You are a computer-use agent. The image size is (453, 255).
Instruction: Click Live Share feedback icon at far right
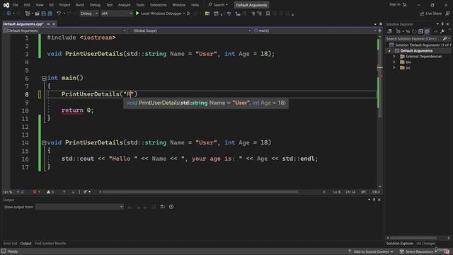tap(448, 13)
